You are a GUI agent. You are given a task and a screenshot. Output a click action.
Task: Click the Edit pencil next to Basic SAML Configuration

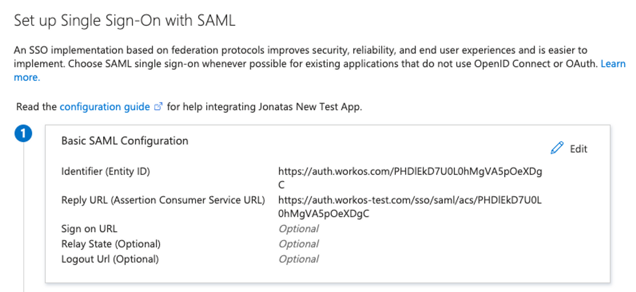coord(557,148)
